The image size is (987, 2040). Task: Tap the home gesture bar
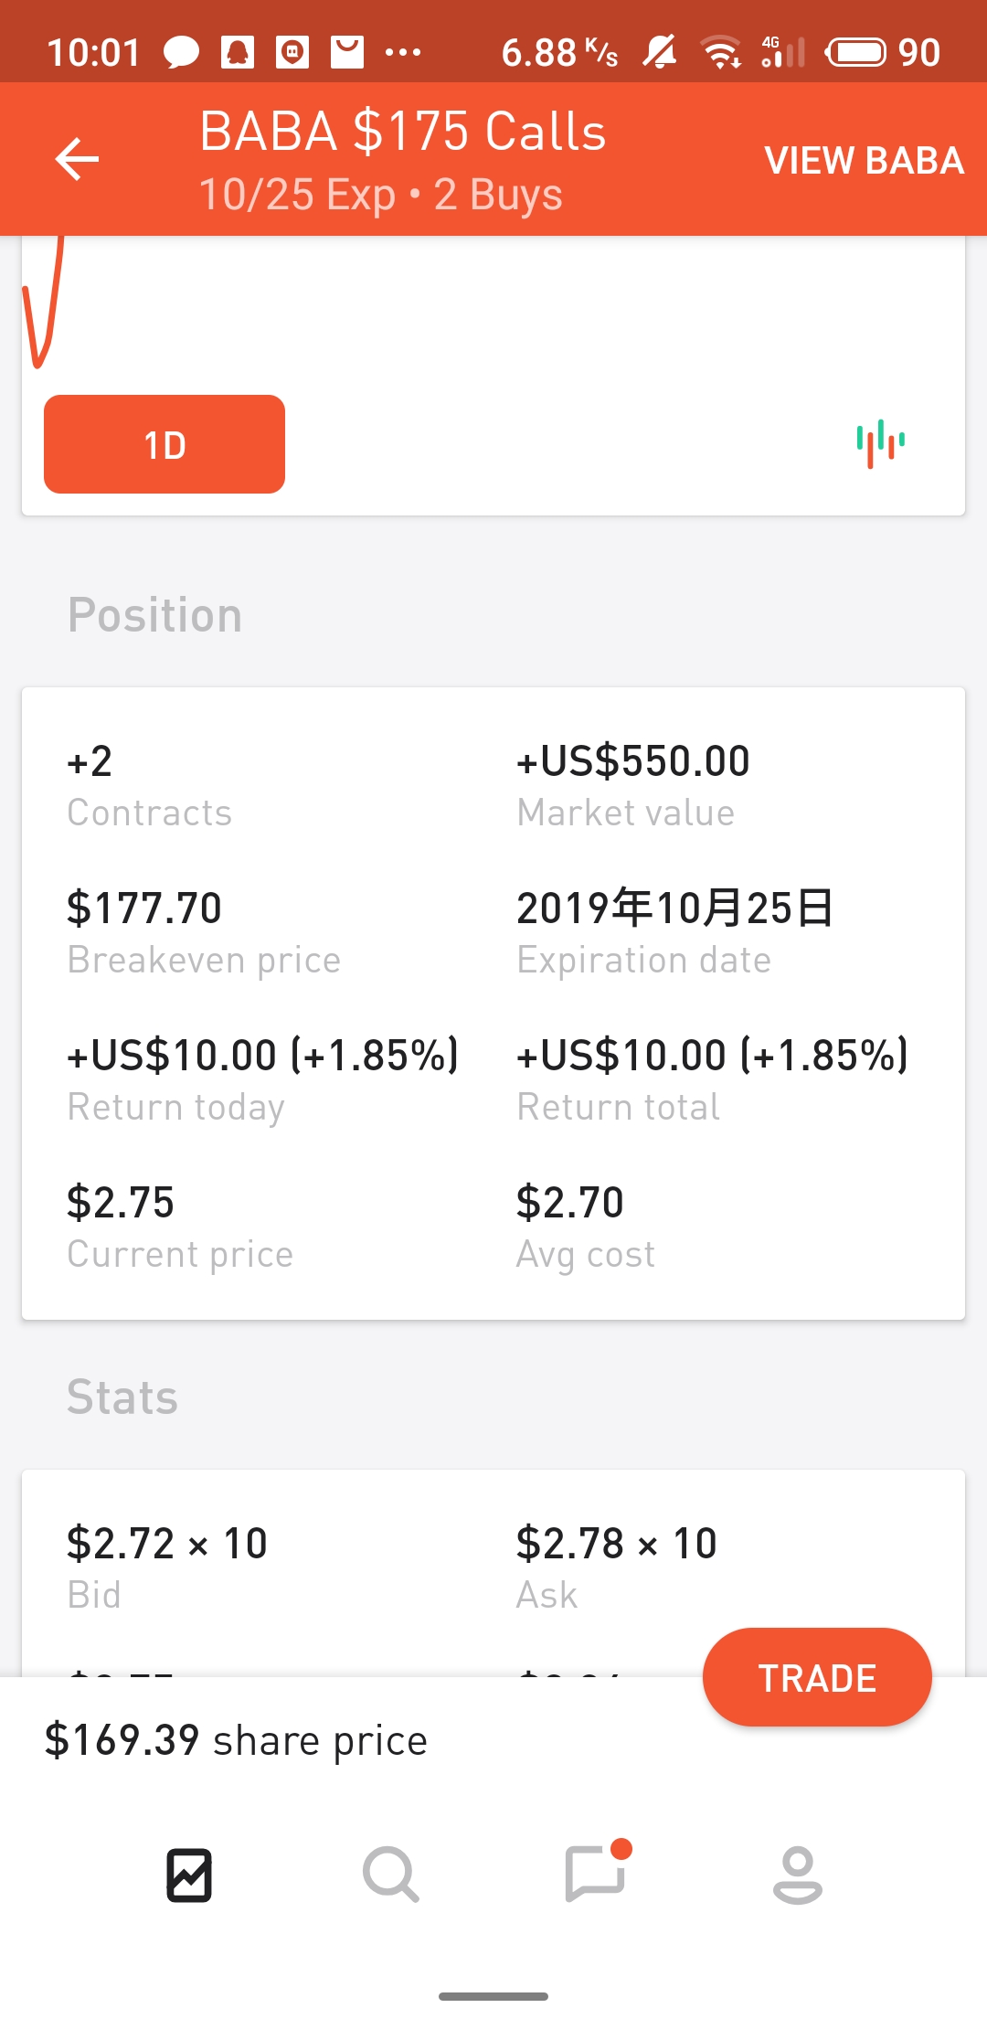493,1997
